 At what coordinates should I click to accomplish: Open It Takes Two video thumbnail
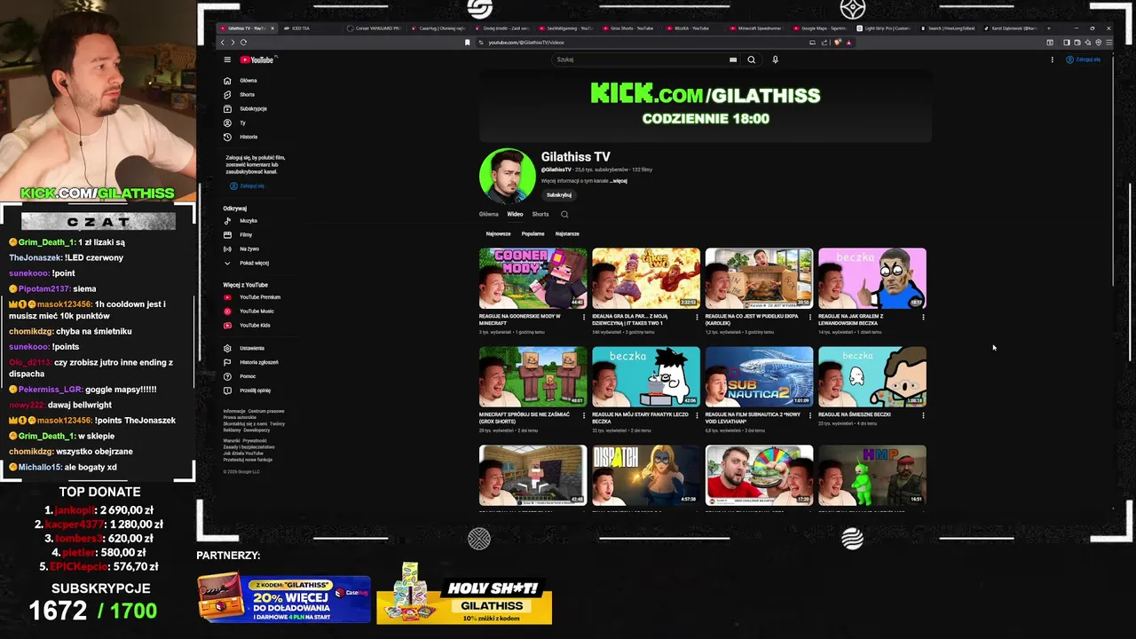tap(646, 279)
